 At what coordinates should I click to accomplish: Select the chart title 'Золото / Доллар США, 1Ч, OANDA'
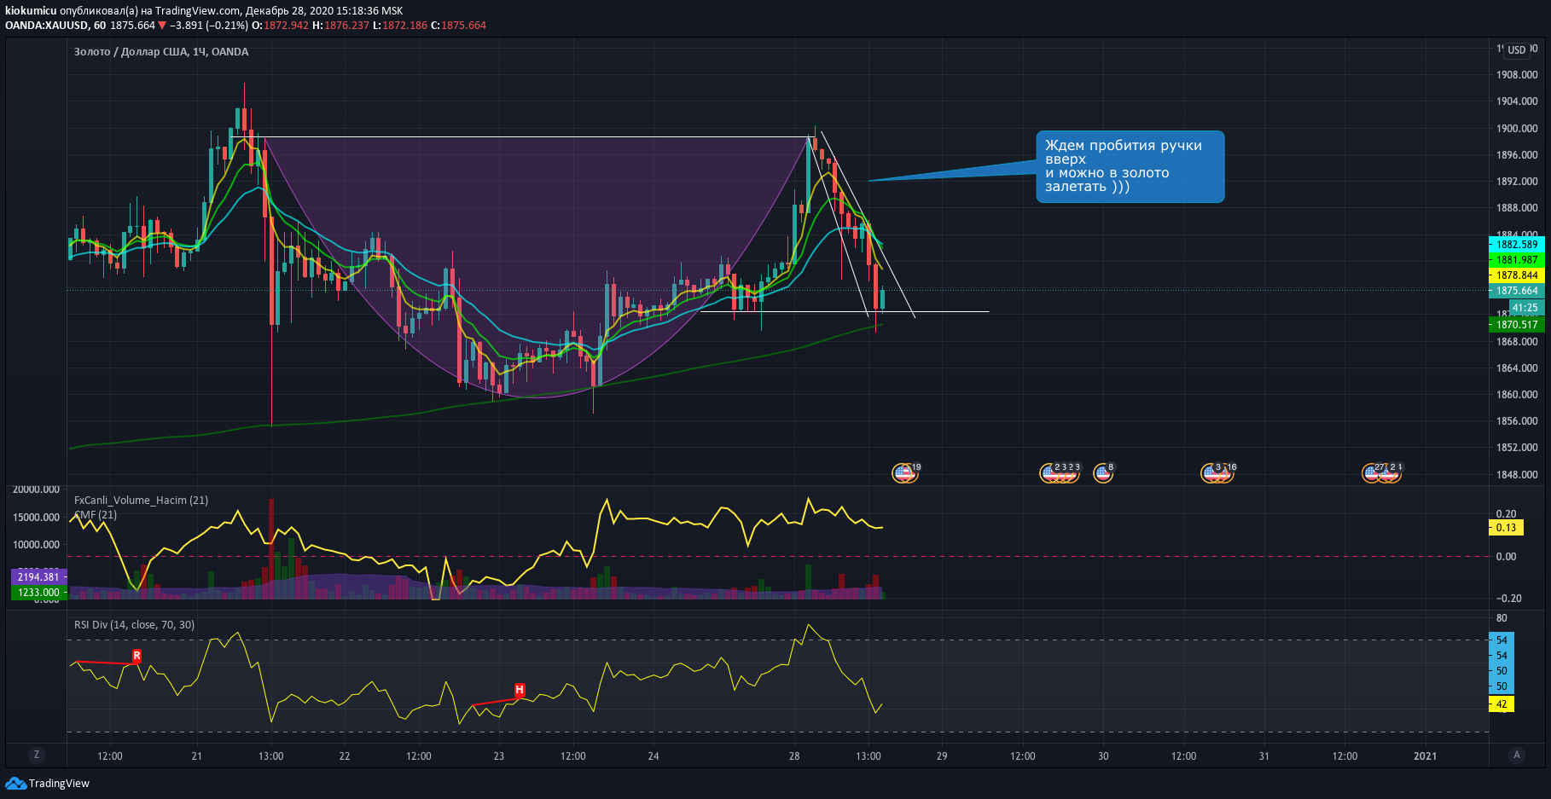(161, 52)
